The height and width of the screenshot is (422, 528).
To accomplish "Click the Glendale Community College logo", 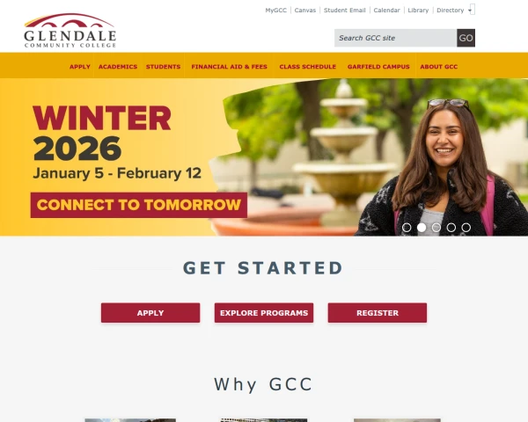I will (70, 31).
